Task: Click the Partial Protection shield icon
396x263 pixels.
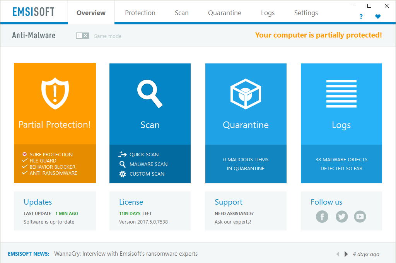Action: point(55,94)
